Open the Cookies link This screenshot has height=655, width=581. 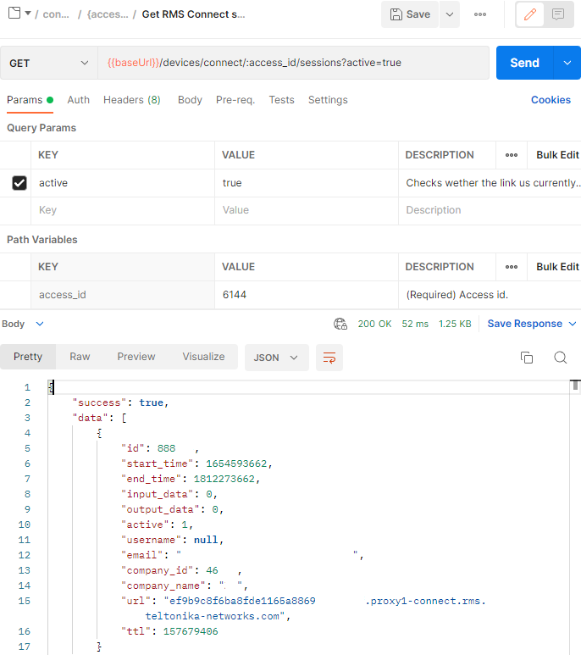click(x=551, y=100)
